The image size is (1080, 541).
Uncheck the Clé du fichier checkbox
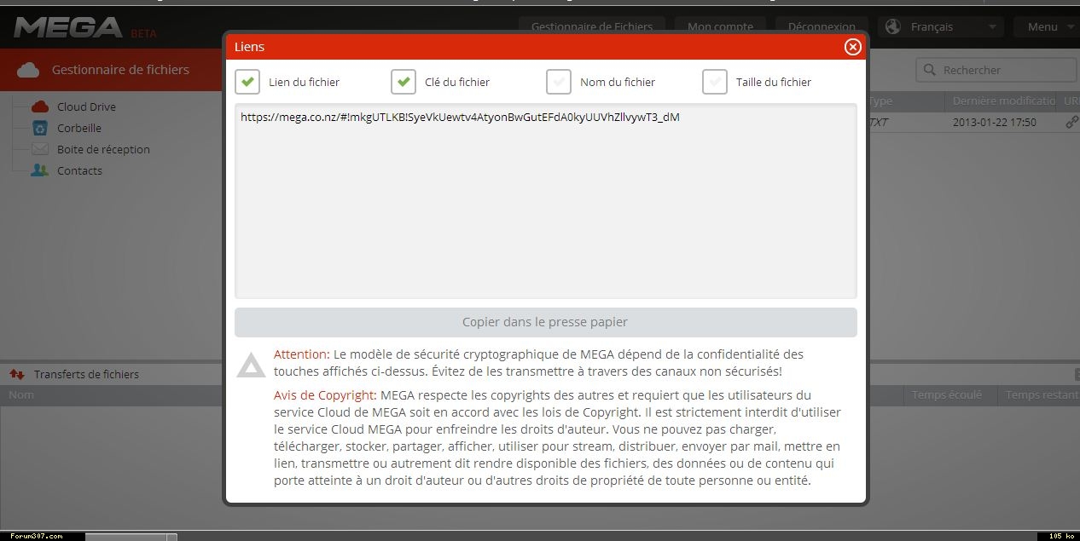click(404, 82)
